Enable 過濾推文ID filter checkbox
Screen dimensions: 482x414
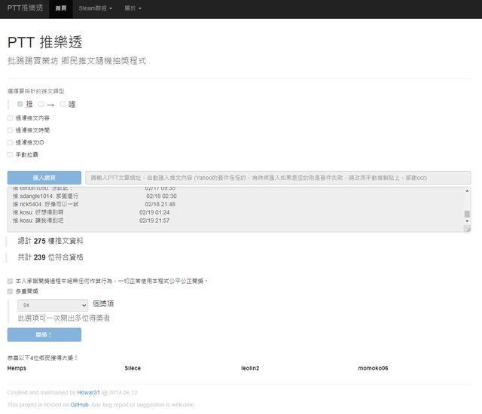[10, 142]
